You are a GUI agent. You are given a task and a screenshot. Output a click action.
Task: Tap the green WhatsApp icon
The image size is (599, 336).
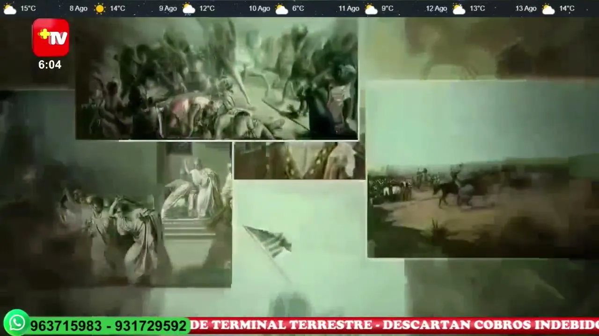coord(17,323)
